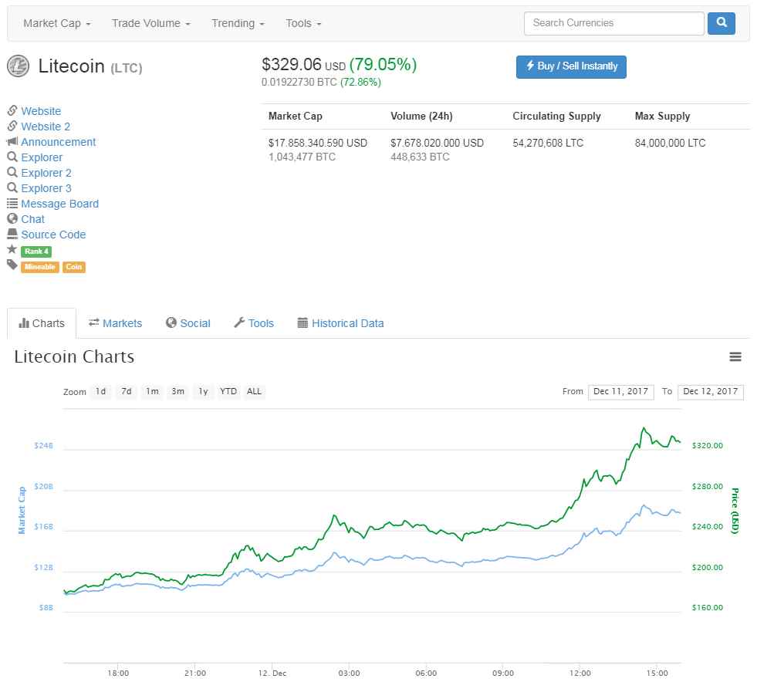Switch to the Historical Data tab

pyautogui.click(x=340, y=323)
